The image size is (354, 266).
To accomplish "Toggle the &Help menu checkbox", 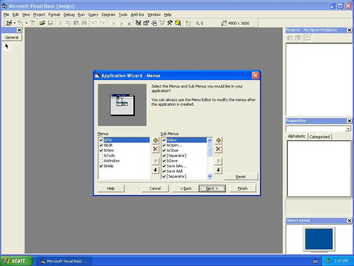I will (101, 166).
